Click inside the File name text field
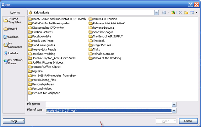Viewport: 201px width, 127px height. click(x=108, y=104)
